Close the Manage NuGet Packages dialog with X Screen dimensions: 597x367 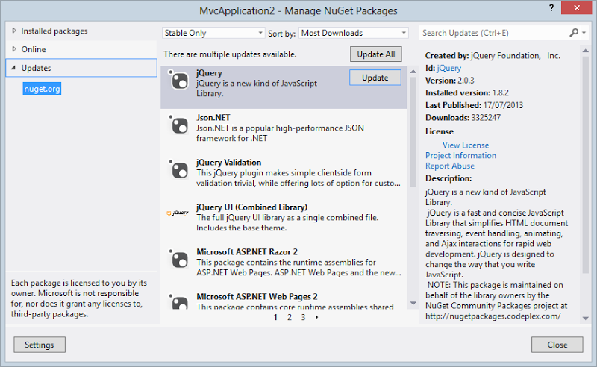pyautogui.click(x=576, y=7)
